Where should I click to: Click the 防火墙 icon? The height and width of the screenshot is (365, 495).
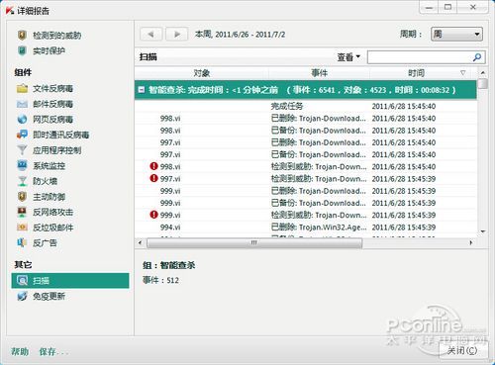click(22, 181)
